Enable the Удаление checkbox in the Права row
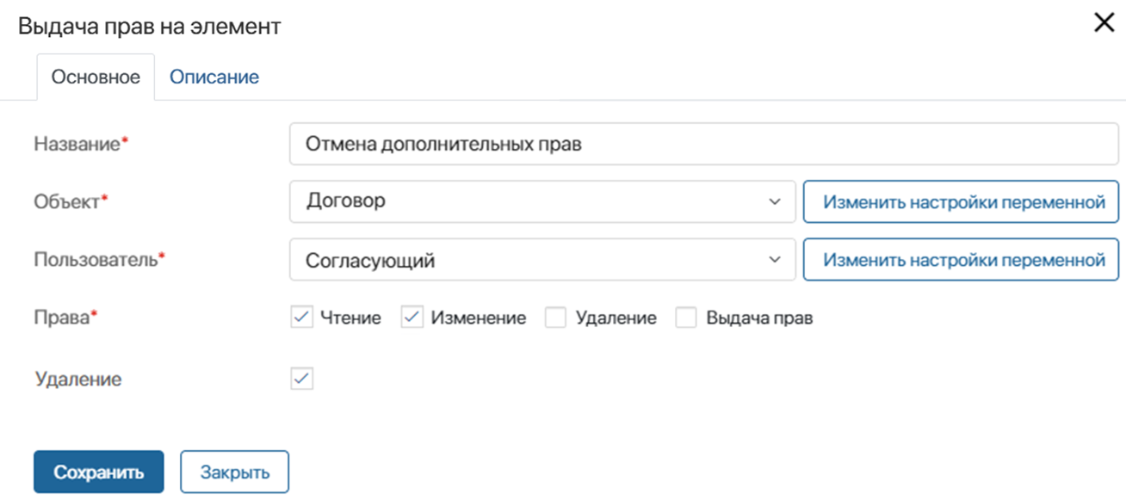 (x=556, y=318)
